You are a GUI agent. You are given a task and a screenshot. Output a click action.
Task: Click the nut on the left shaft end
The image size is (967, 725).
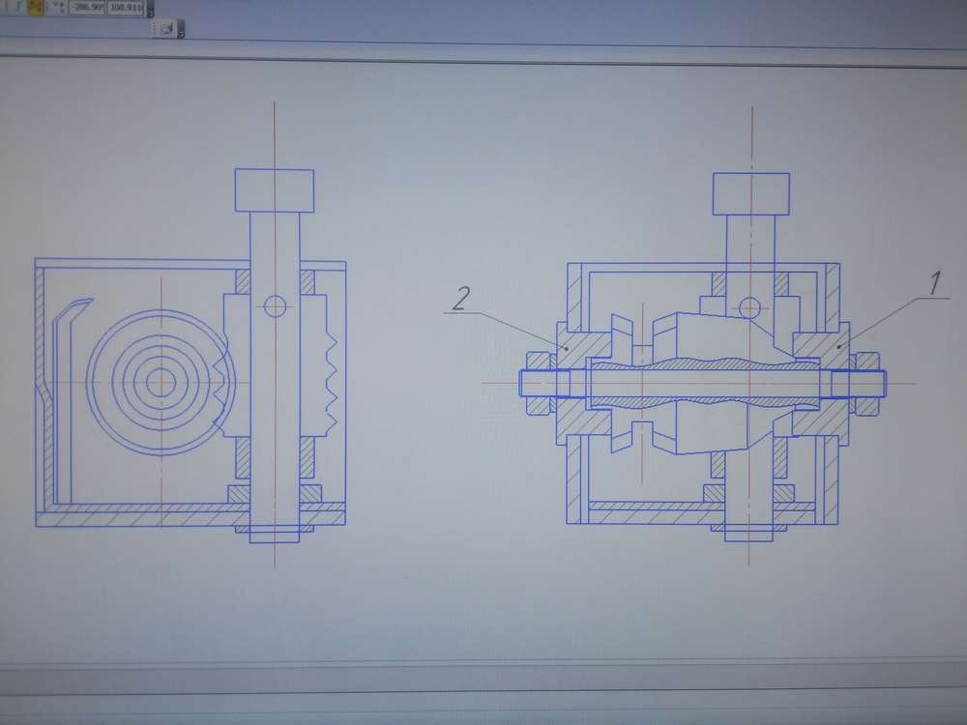coord(535,383)
